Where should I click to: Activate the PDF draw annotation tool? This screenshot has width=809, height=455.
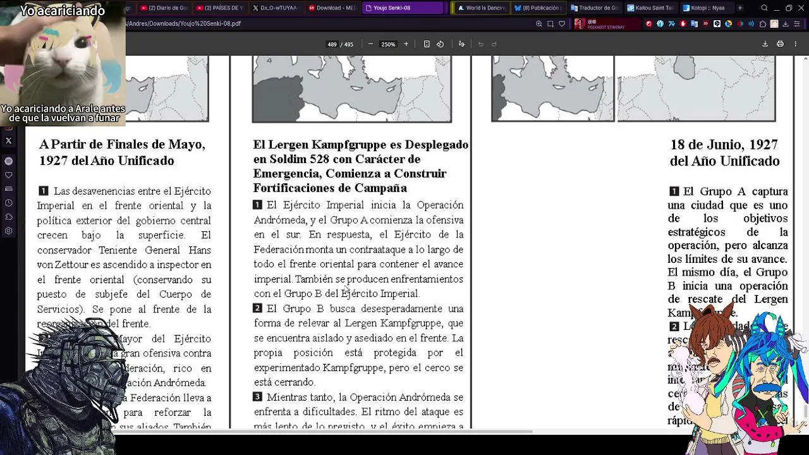point(461,44)
